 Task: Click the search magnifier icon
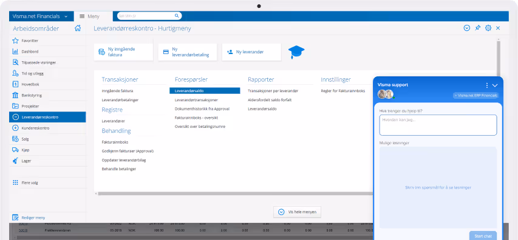coord(177,16)
